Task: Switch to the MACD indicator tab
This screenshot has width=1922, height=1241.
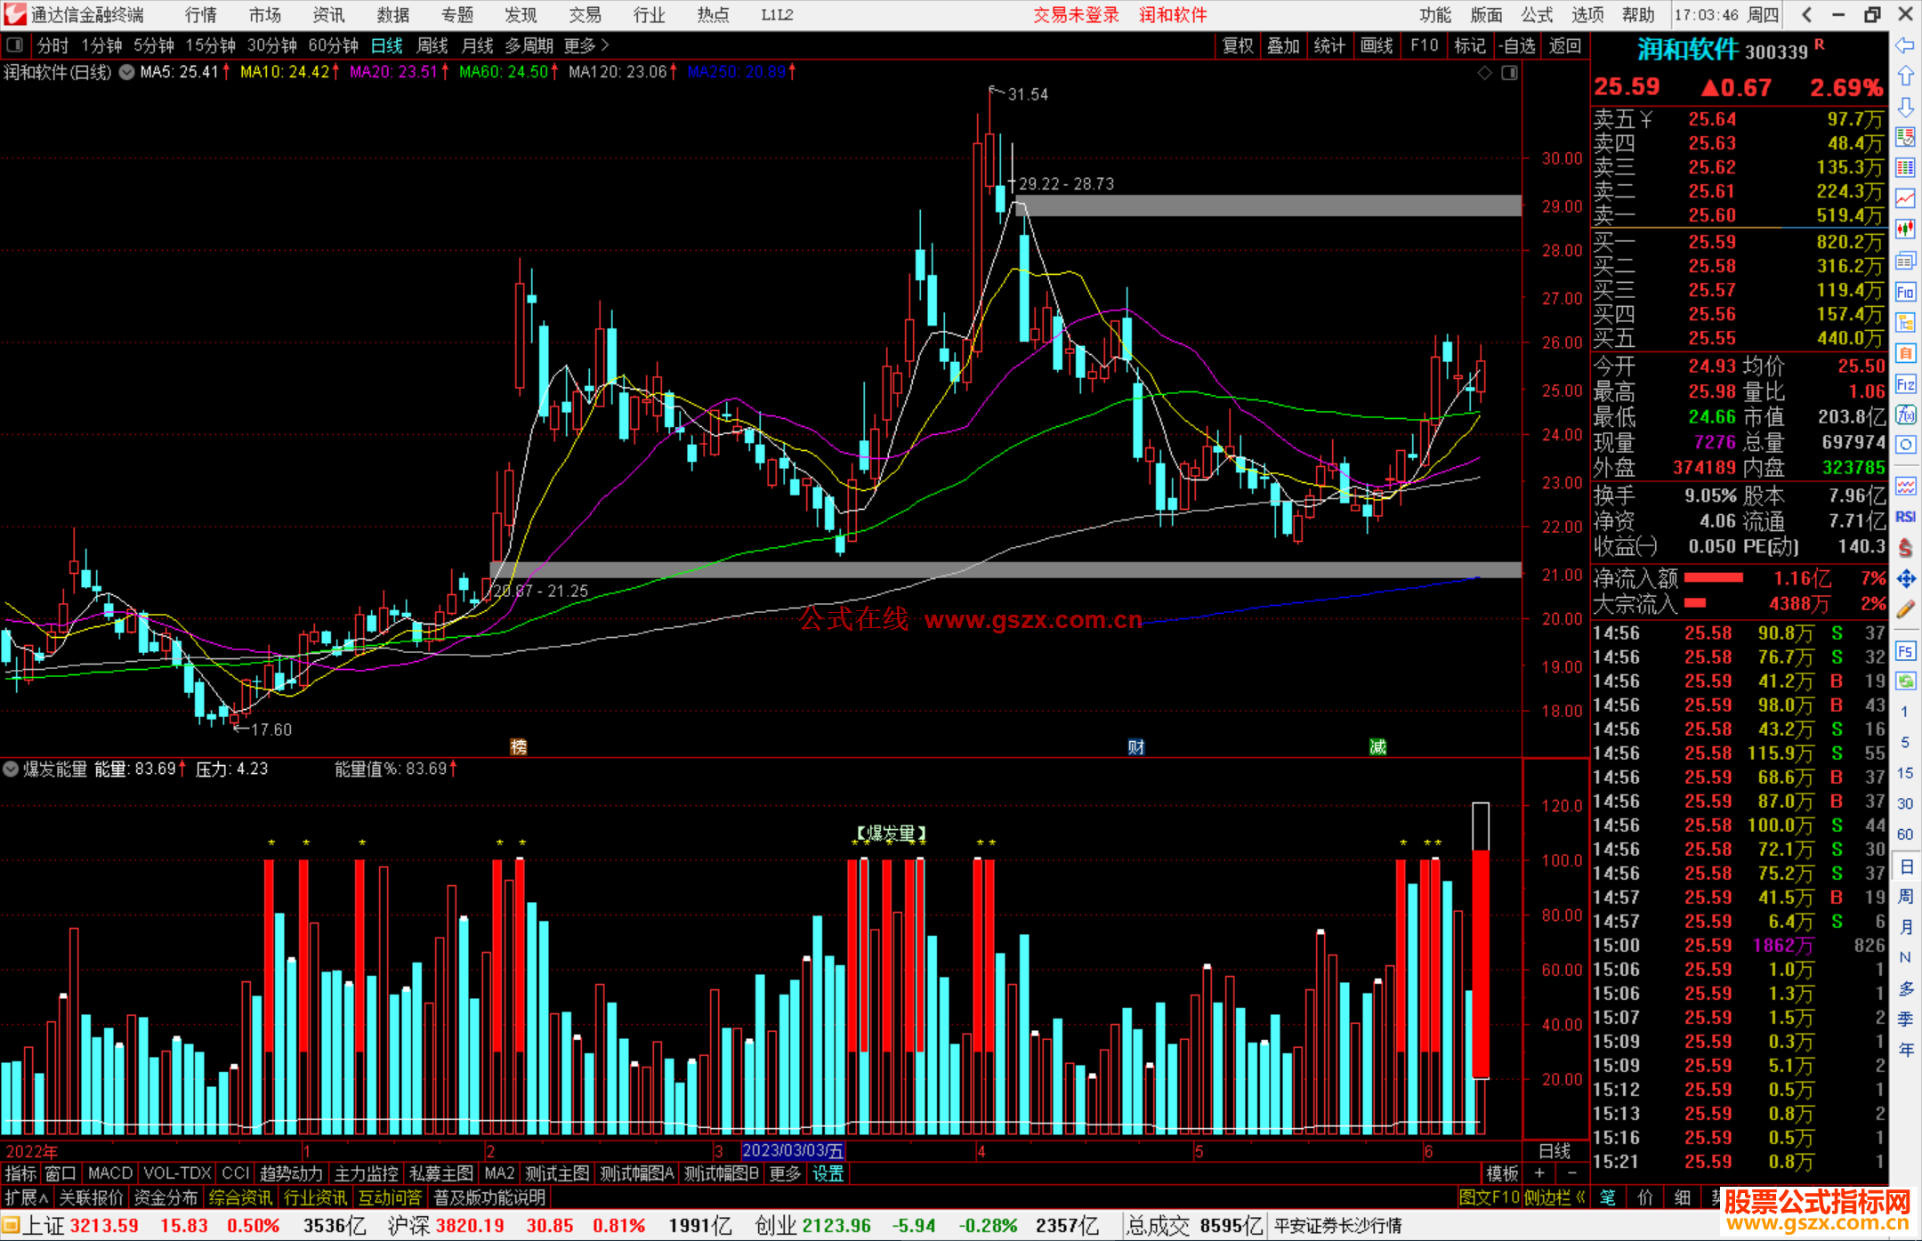Action: tap(109, 1173)
